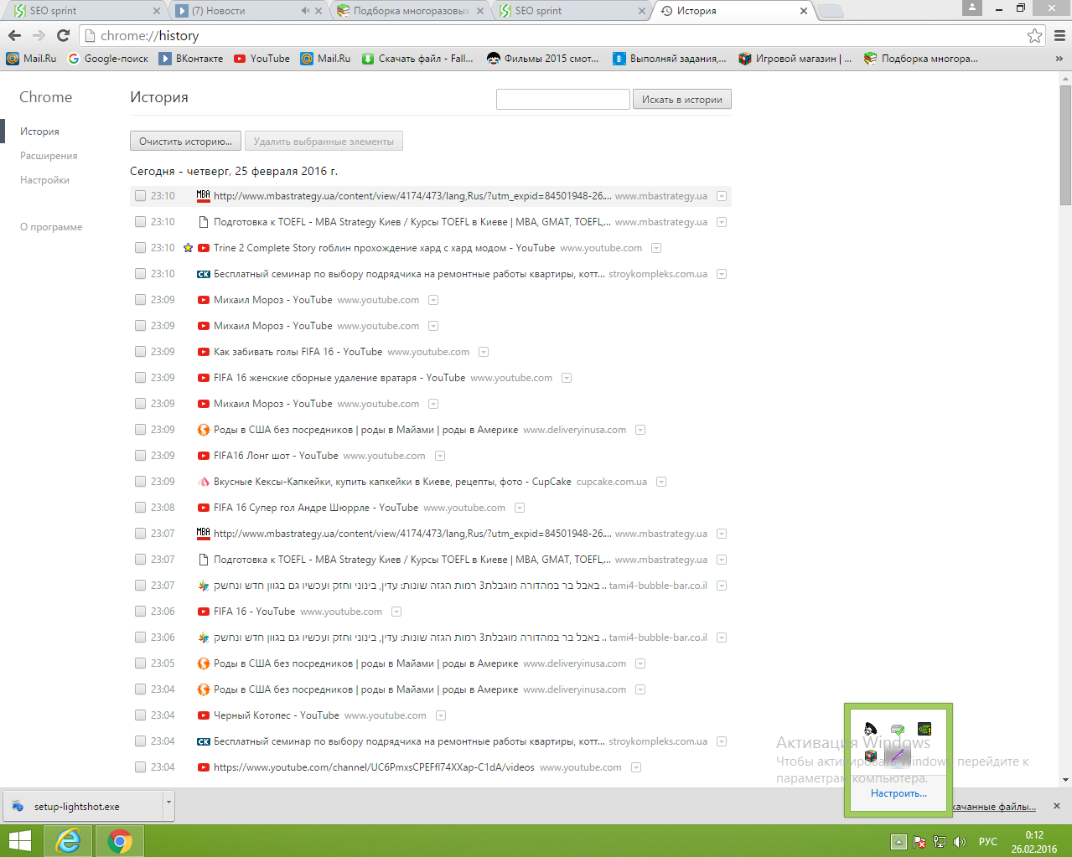Open the Windows Start button
1072x857 pixels.
19,841
